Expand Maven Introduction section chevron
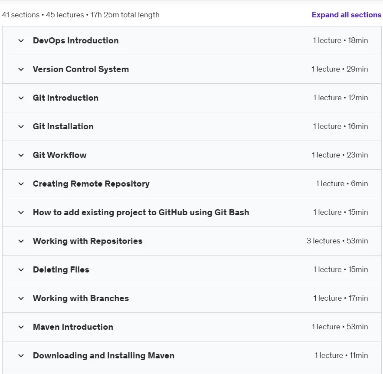Viewport: 383px width, 374px height. 21,327
